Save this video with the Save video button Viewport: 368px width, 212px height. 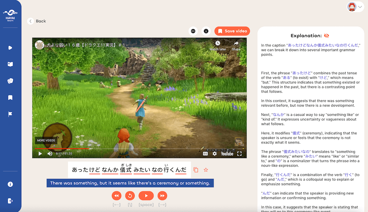[x=232, y=31]
